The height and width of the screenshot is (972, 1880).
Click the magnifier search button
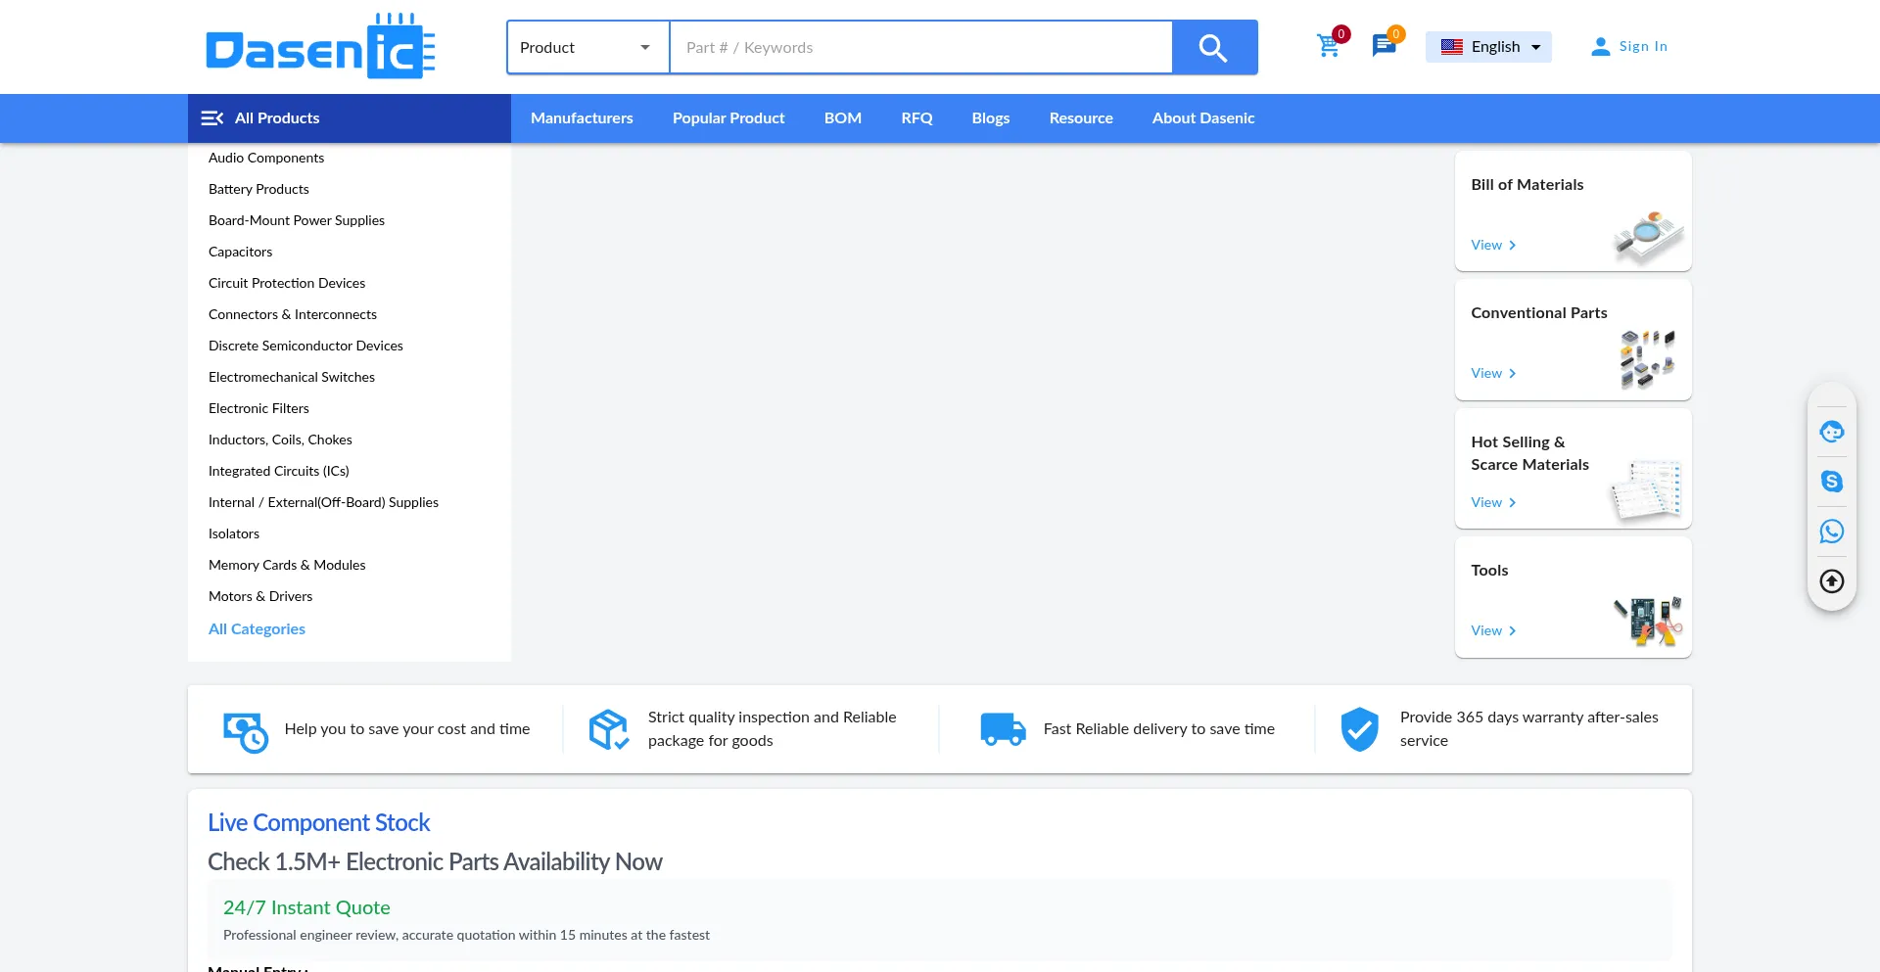click(1214, 47)
